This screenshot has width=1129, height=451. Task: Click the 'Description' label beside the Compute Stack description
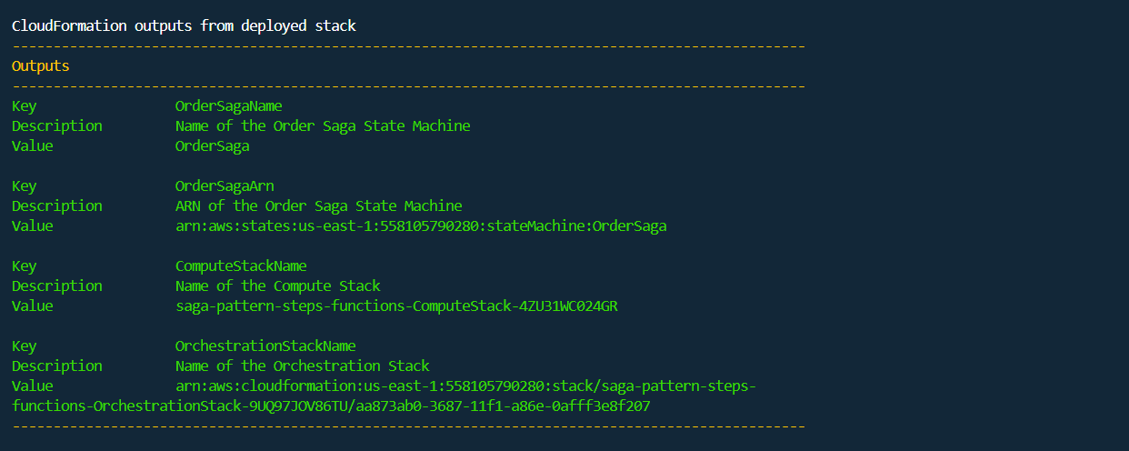(x=56, y=286)
